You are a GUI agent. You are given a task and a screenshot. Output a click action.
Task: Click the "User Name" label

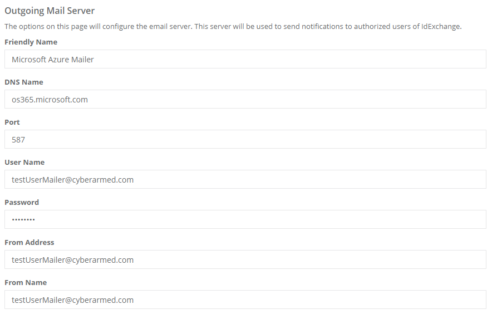[24, 163]
